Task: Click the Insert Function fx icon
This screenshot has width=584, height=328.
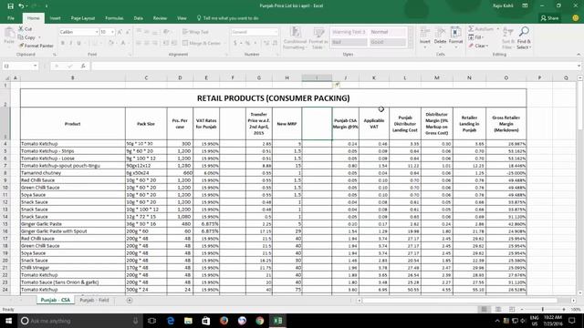Action: (83, 66)
